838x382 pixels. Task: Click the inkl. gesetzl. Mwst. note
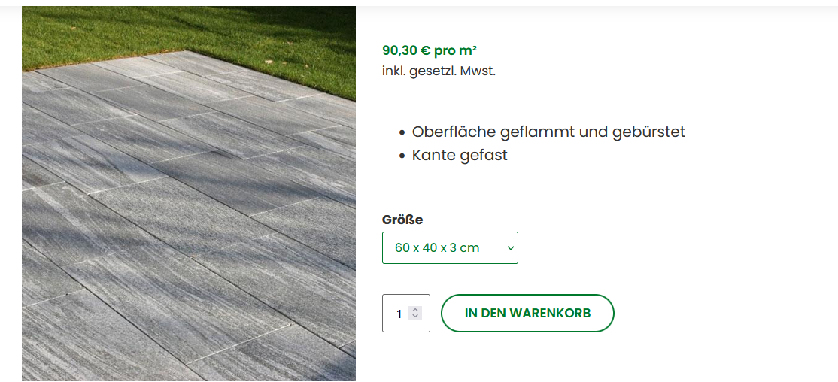click(439, 71)
